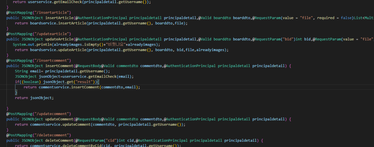Click the "result" string literal
Image resolution: width=374 pixels, height=147 pixels.
[84, 82]
